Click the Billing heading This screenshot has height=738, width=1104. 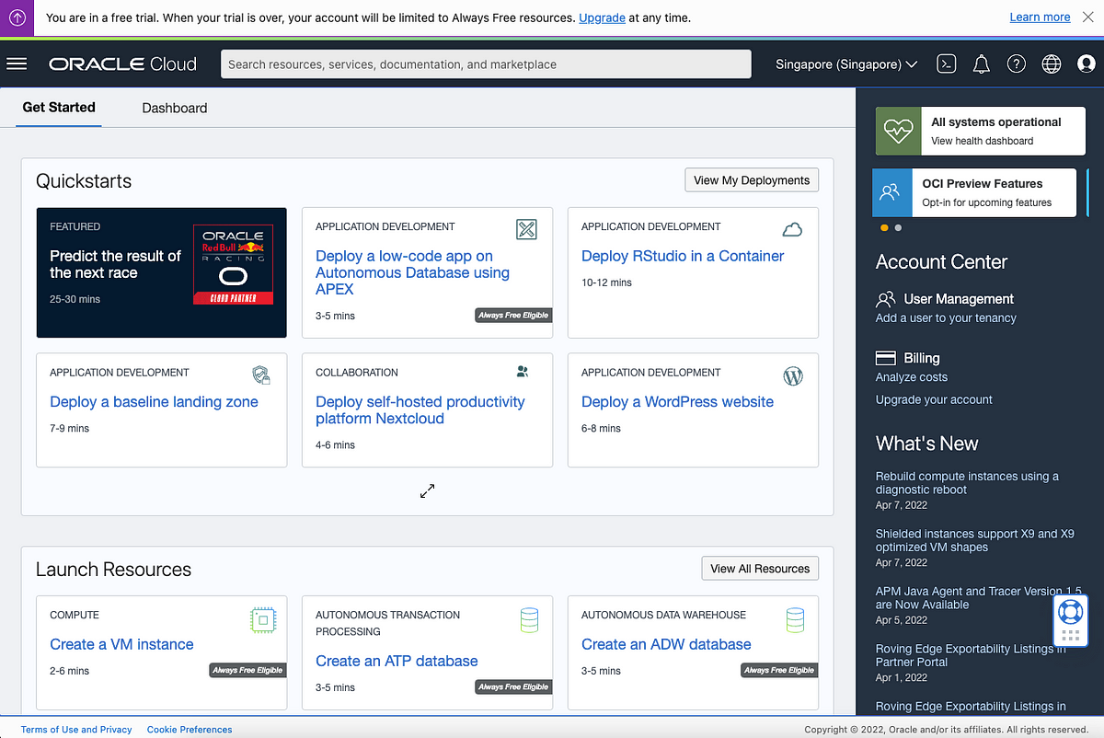point(922,358)
